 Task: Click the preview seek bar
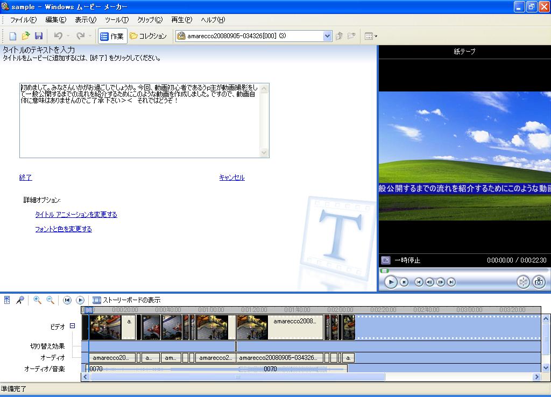coord(464,271)
